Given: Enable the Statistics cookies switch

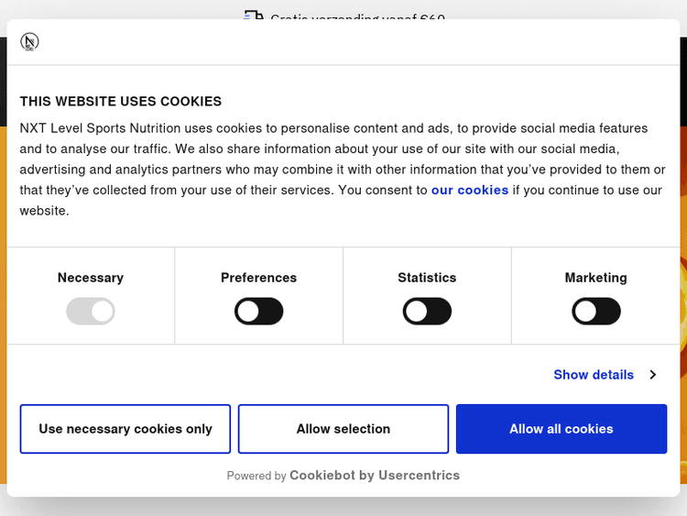Looking at the screenshot, I should (x=427, y=312).
